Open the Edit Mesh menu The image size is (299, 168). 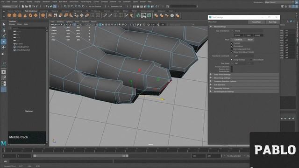pyautogui.click(x=63, y=1)
